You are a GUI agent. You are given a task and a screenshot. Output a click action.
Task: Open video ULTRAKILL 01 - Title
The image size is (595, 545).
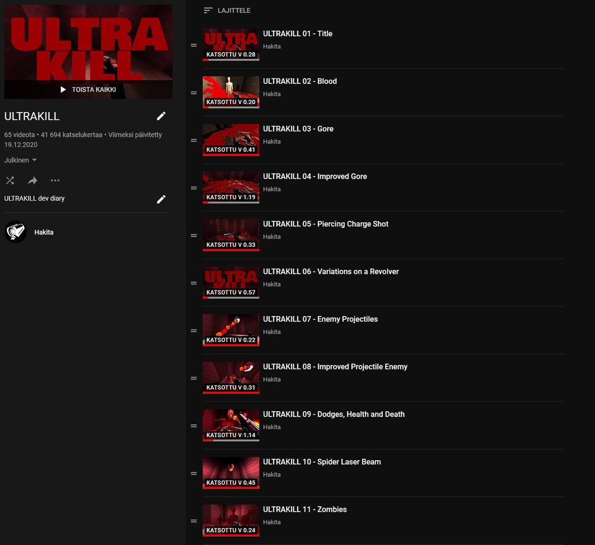click(297, 34)
